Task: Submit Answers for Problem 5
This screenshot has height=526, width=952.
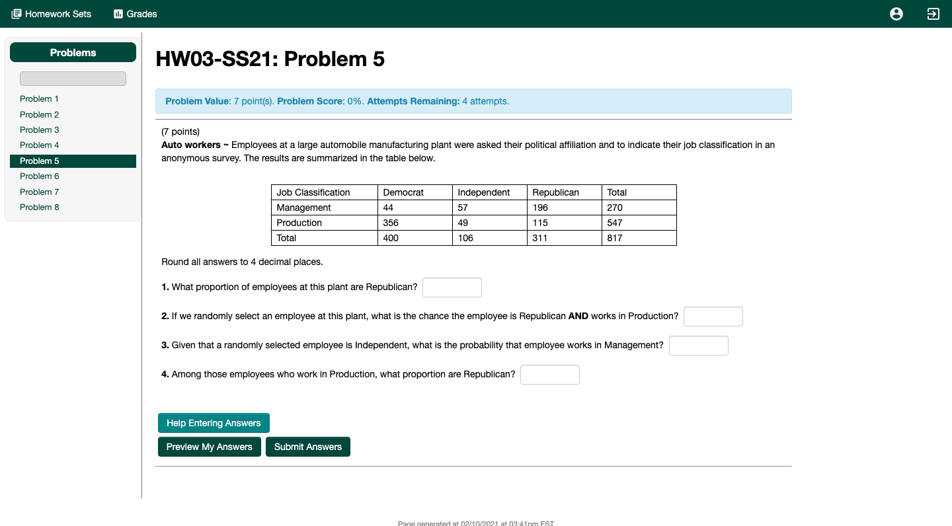Action: click(x=308, y=447)
